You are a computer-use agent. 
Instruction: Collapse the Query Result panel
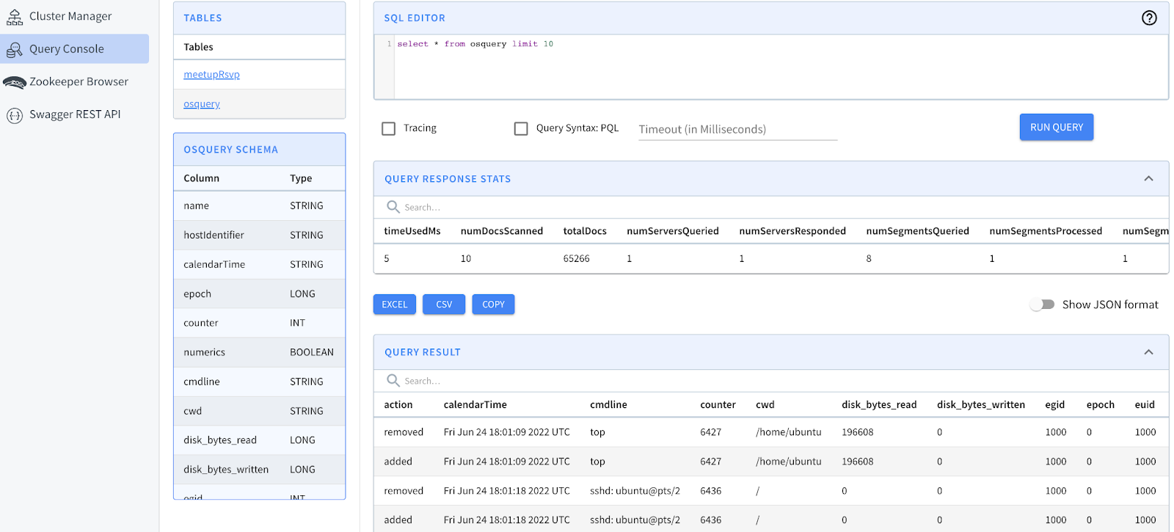tap(1148, 353)
